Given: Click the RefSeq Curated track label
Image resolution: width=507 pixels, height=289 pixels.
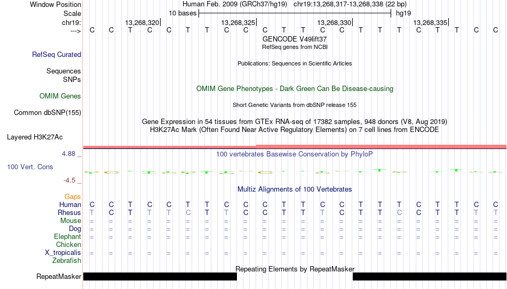Looking at the screenshot, I should tap(57, 54).
